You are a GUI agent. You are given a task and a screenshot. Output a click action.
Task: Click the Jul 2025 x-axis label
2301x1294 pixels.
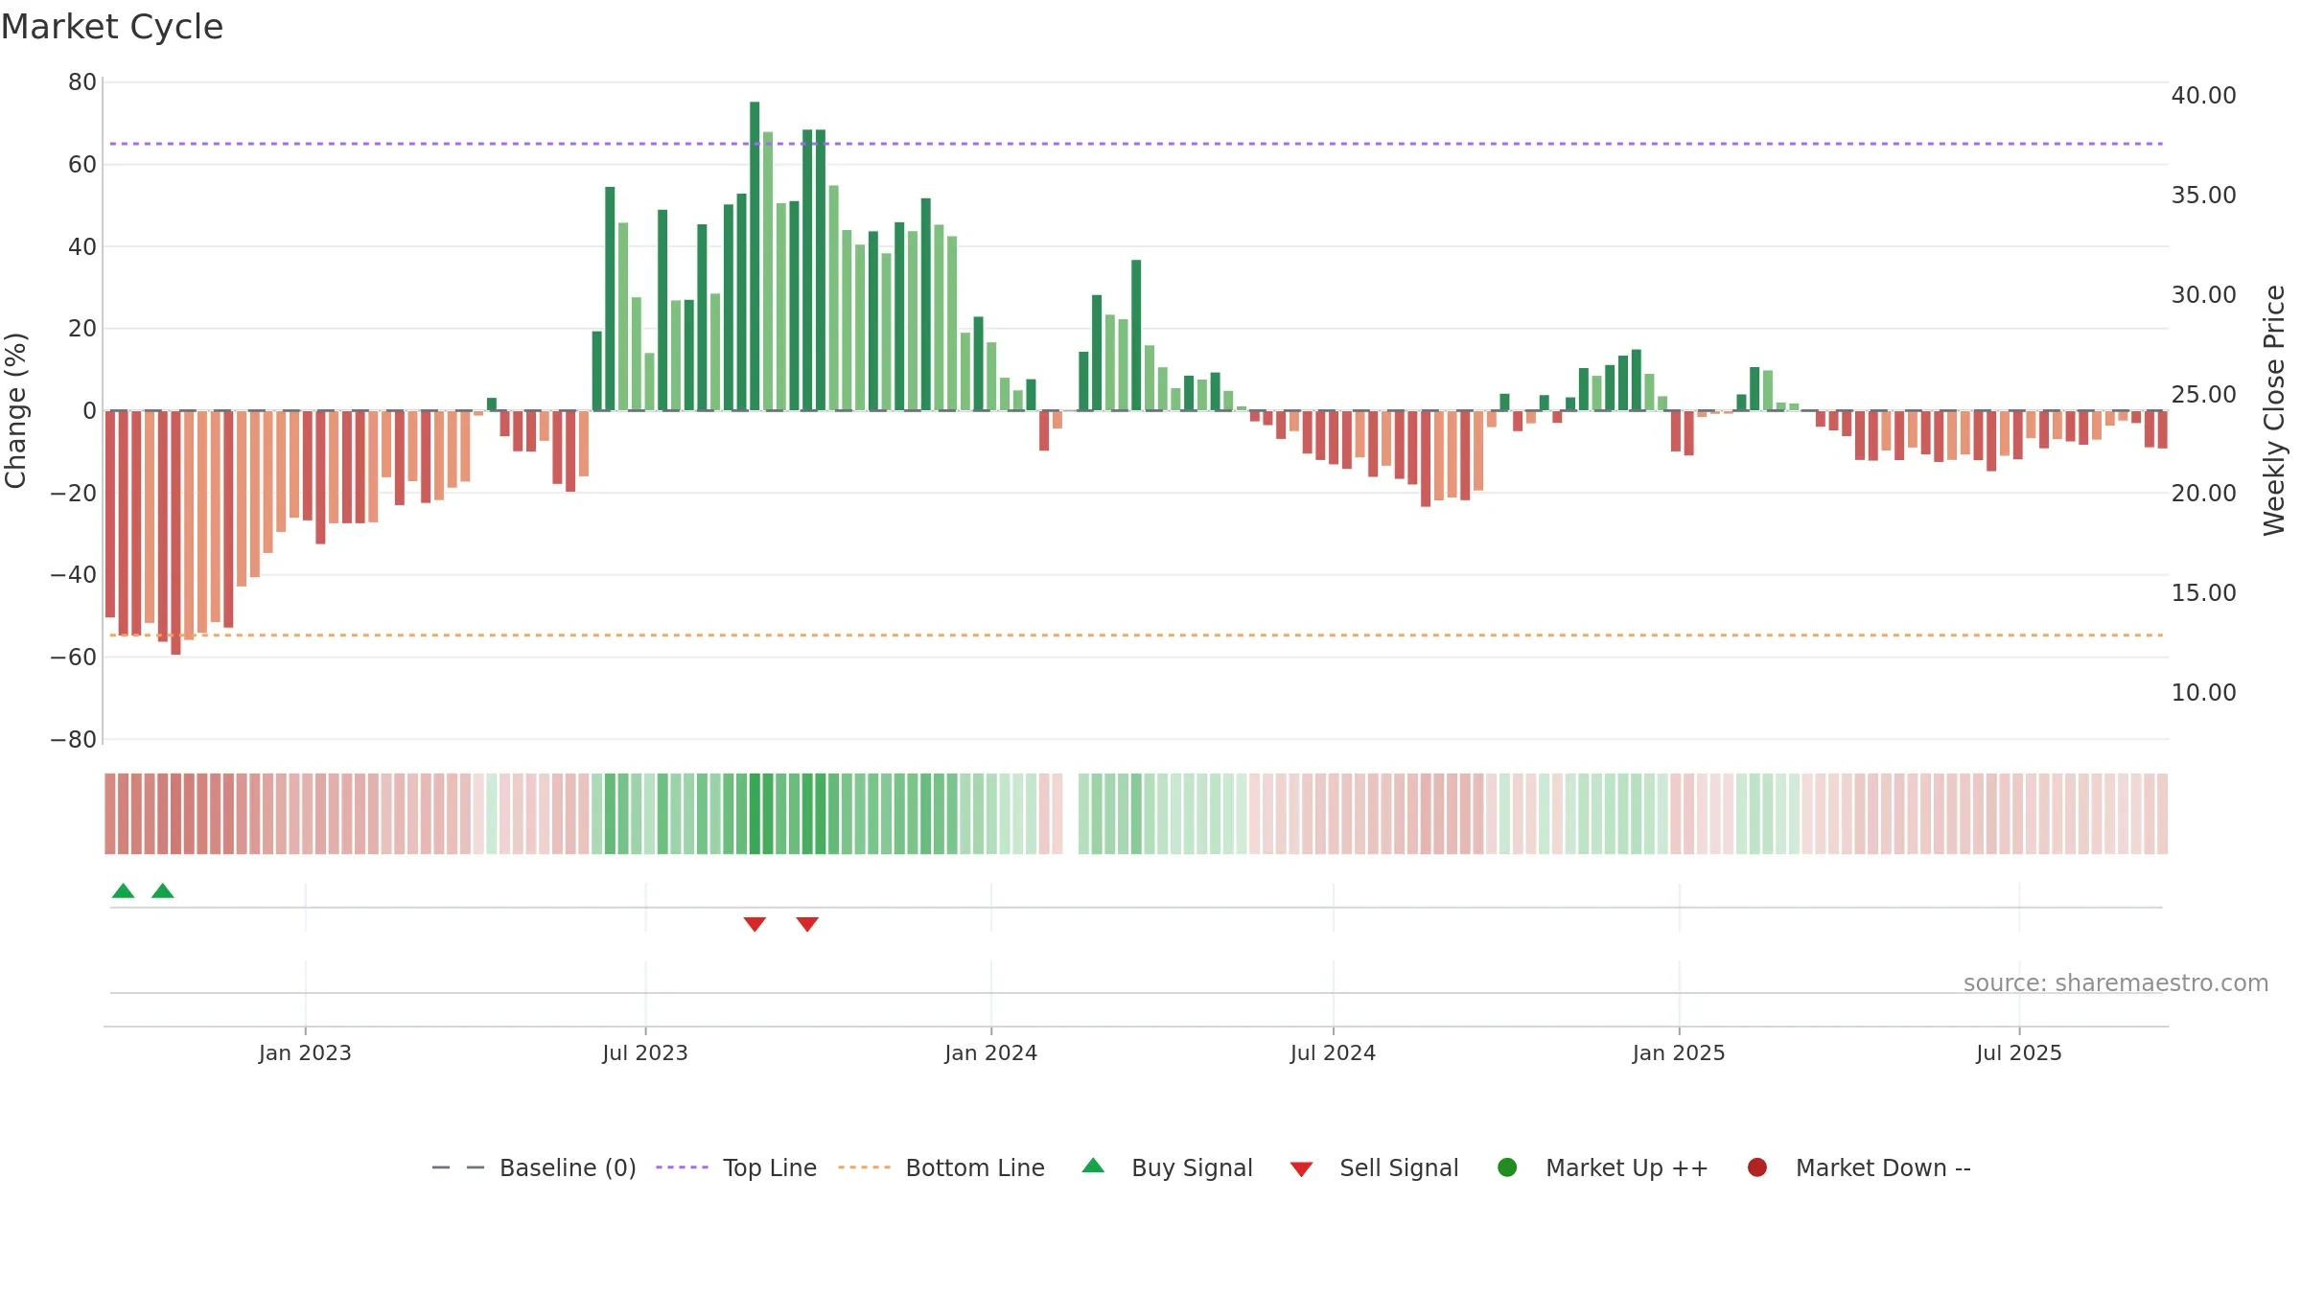point(2019,1053)
